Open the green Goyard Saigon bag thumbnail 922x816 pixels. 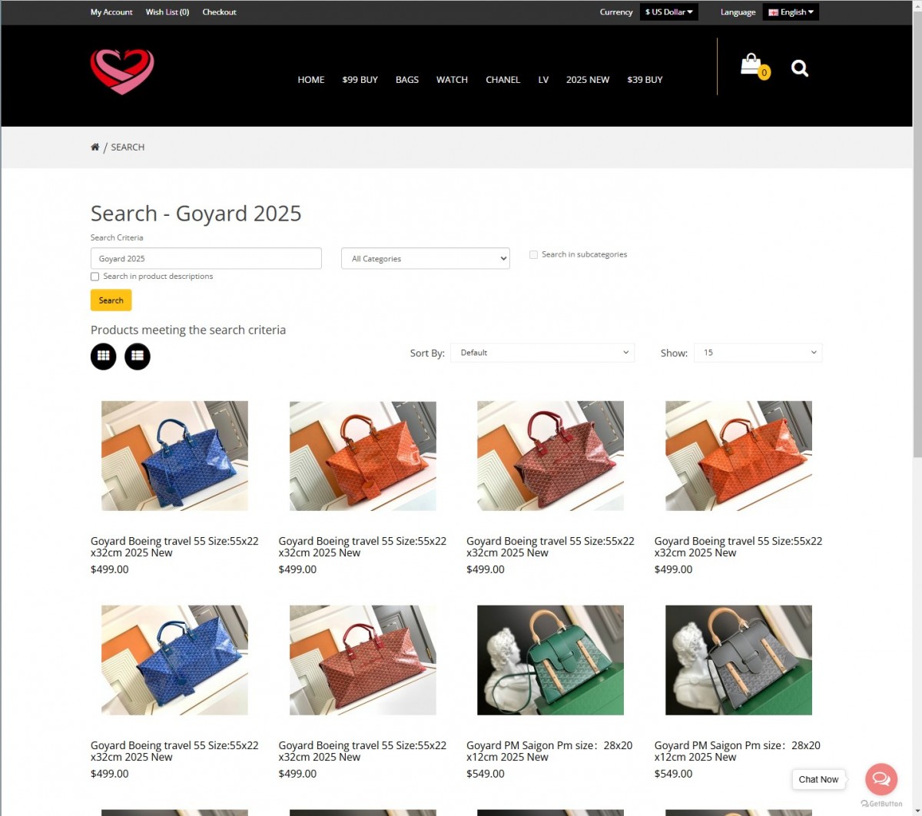[551, 660]
